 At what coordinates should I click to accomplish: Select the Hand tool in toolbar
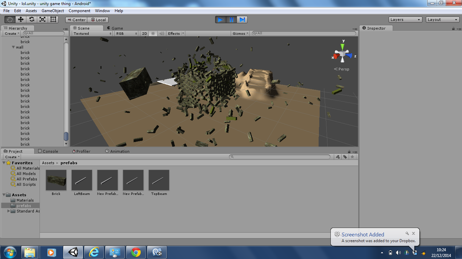10,20
